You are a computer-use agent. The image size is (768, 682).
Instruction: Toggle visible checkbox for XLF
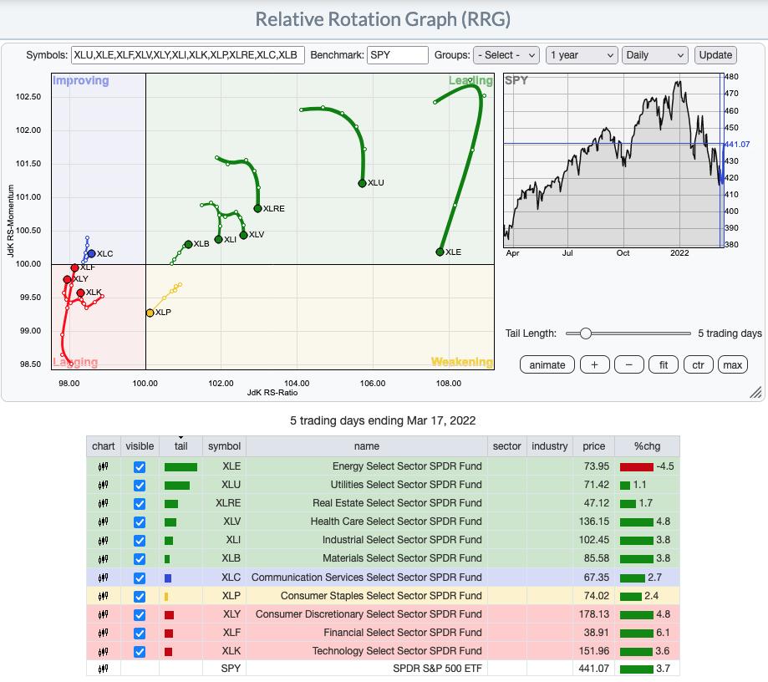click(140, 634)
